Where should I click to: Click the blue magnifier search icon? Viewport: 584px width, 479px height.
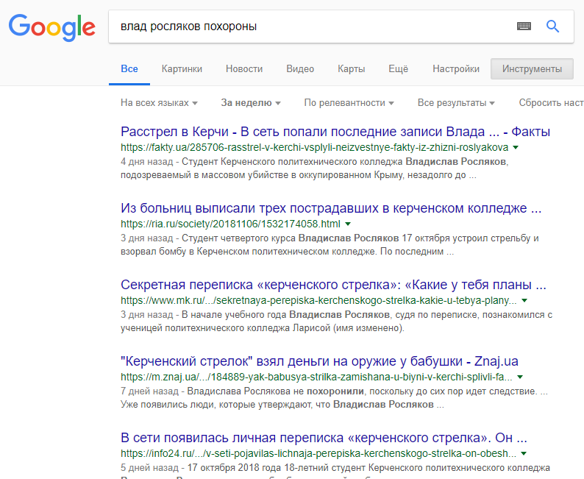(552, 26)
